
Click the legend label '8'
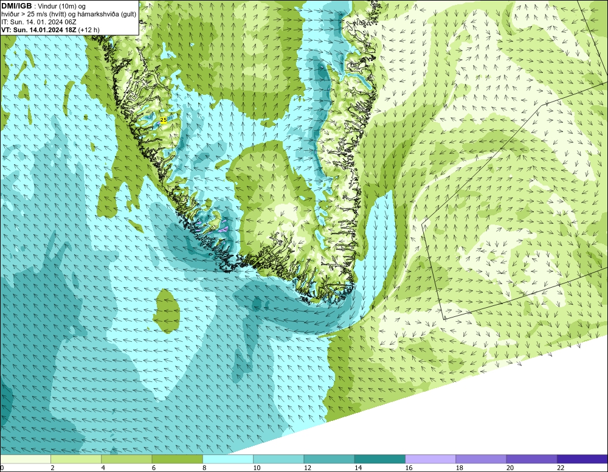tap(204, 468)
